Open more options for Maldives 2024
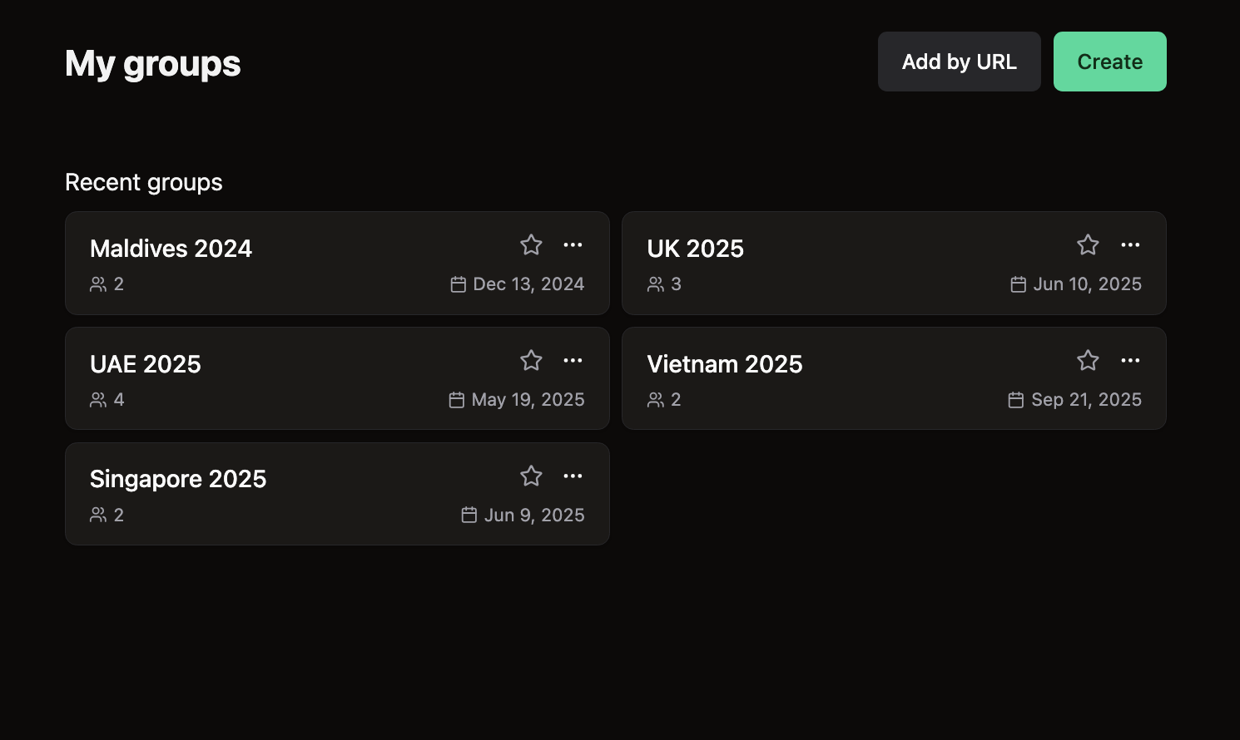This screenshot has width=1240, height=740. pyautogui.click(x=573, y=244)
